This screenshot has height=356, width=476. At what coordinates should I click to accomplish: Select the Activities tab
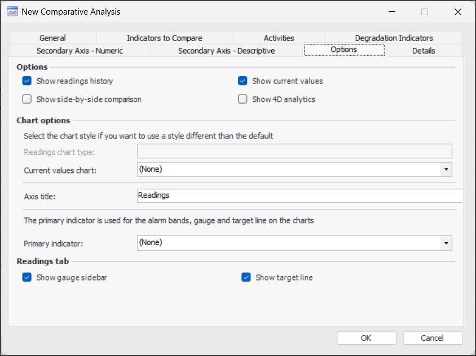pos(279,38)
